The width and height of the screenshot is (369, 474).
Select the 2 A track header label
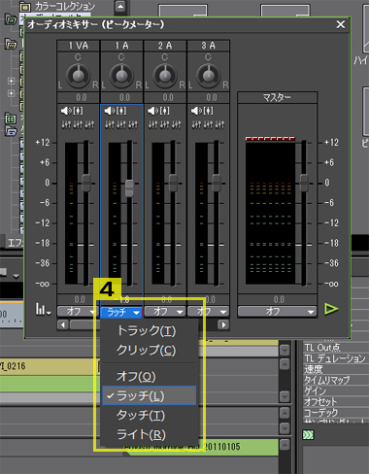[165, 46]
